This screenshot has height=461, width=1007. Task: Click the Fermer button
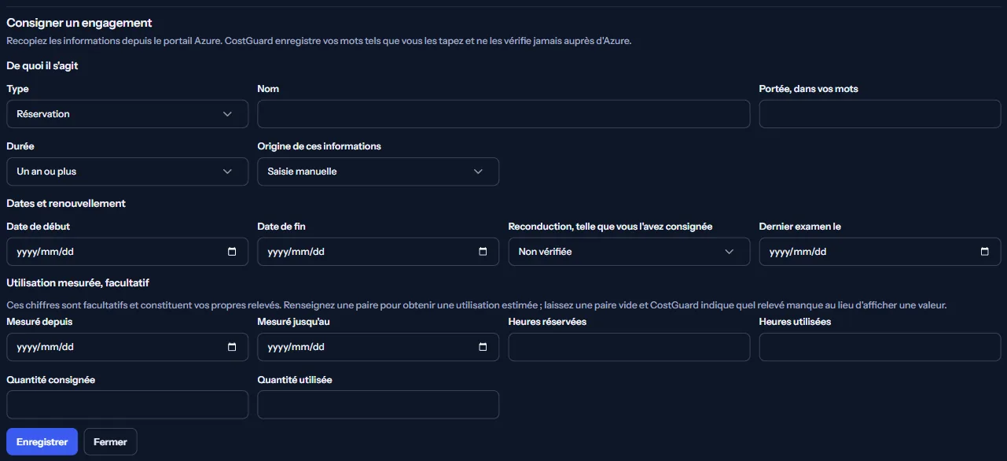[x=110, y=442]
